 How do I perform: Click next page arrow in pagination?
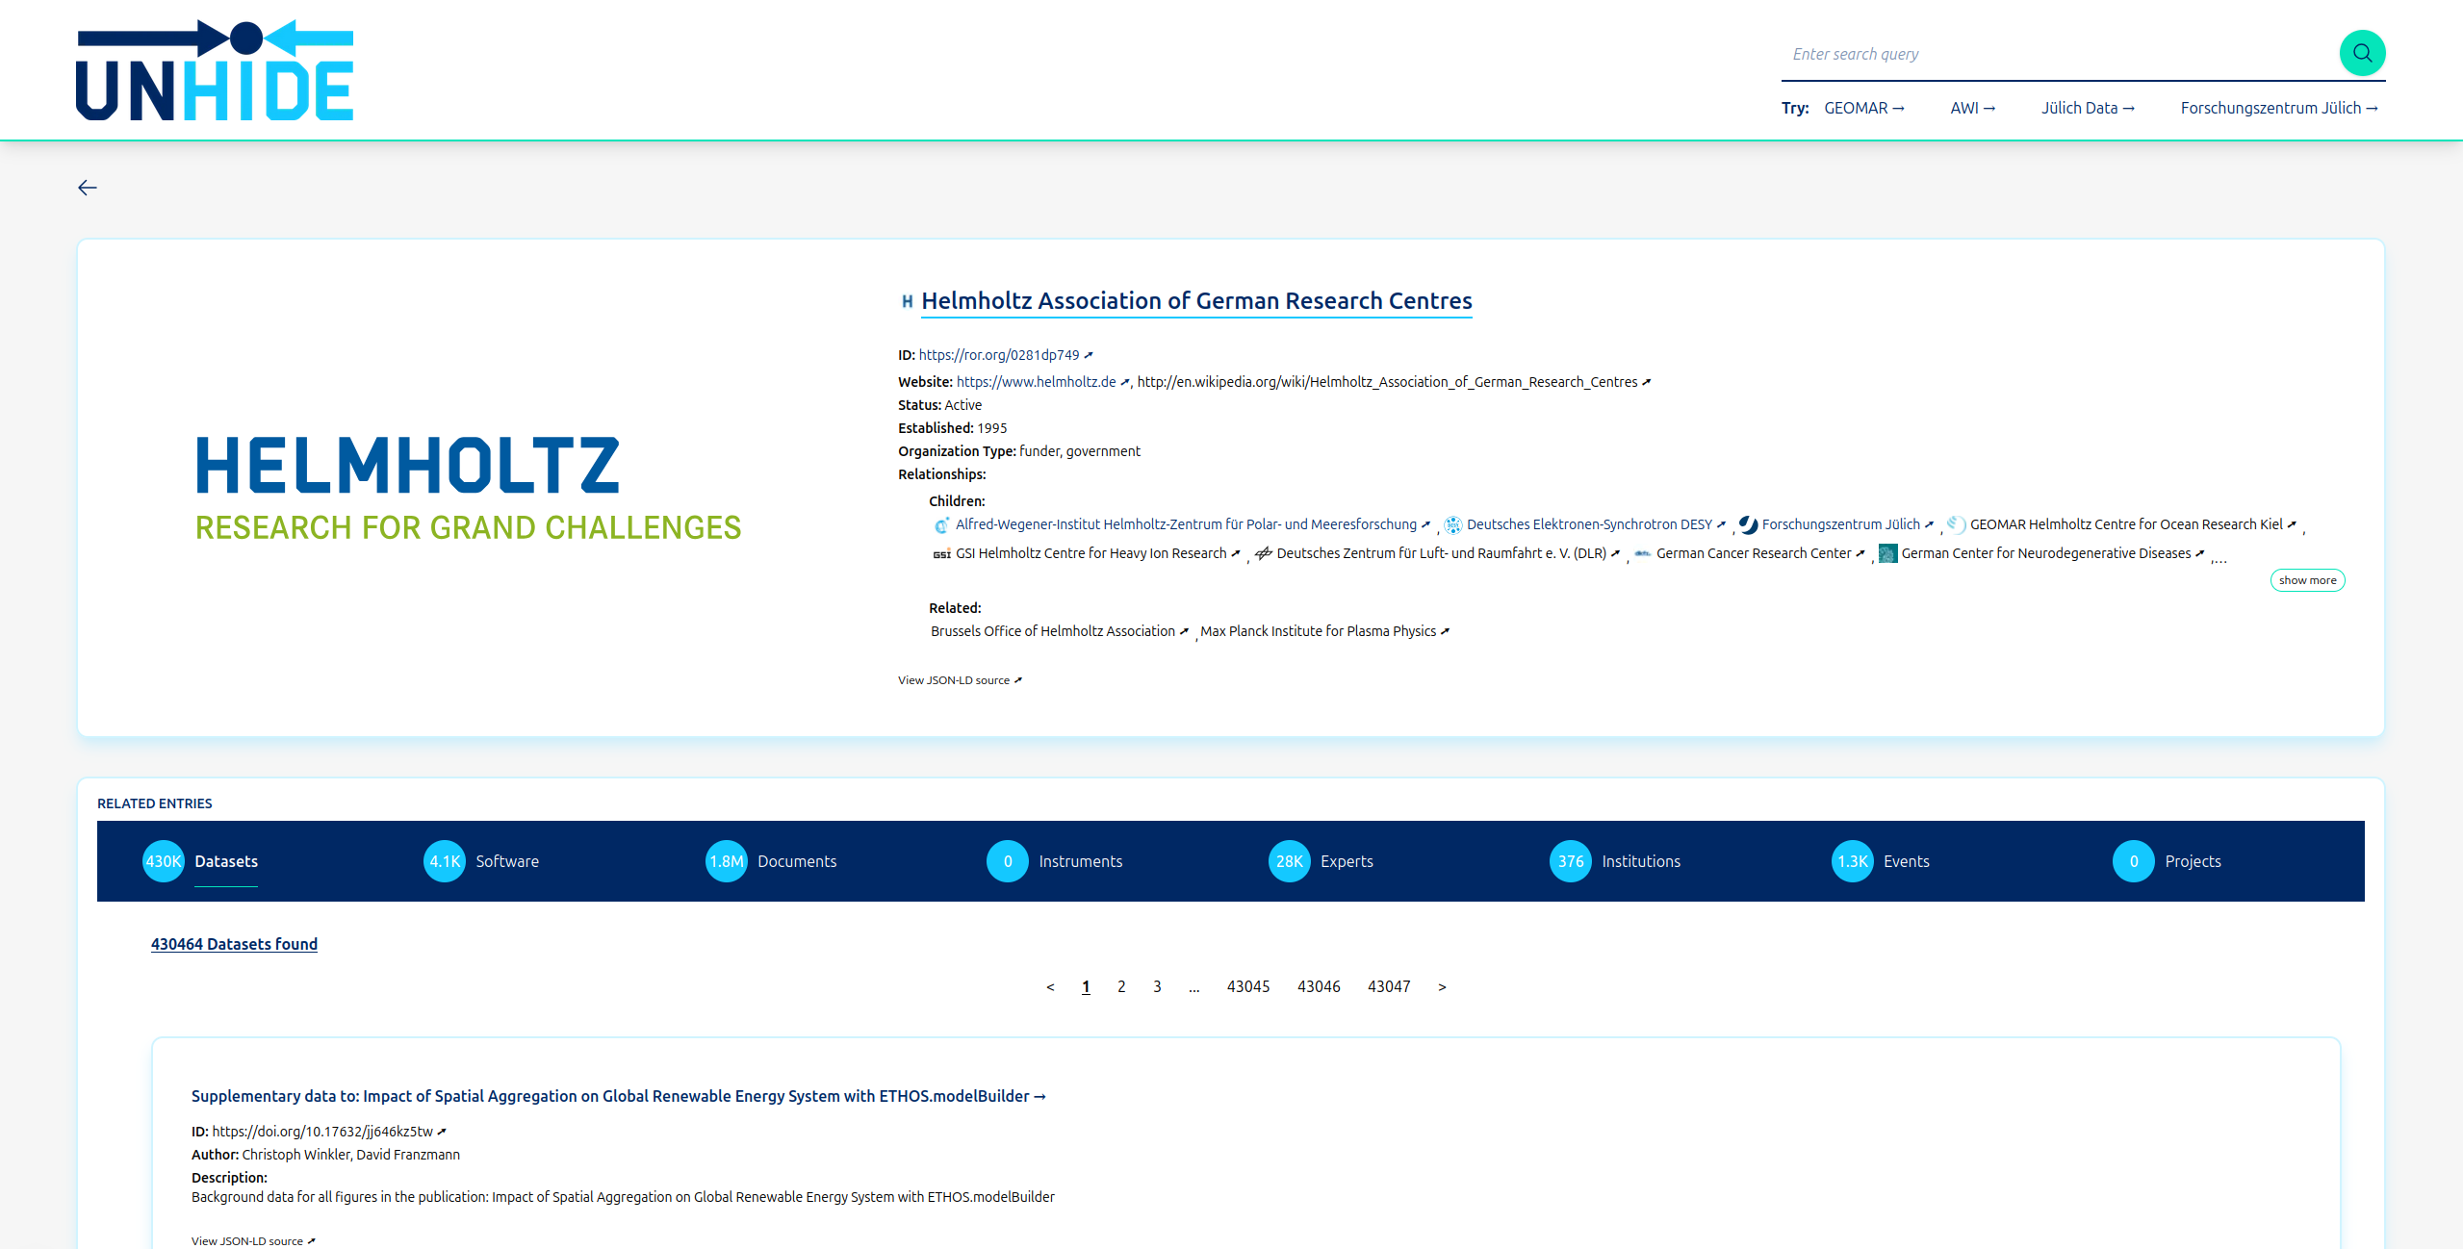tap(1442, 985)
